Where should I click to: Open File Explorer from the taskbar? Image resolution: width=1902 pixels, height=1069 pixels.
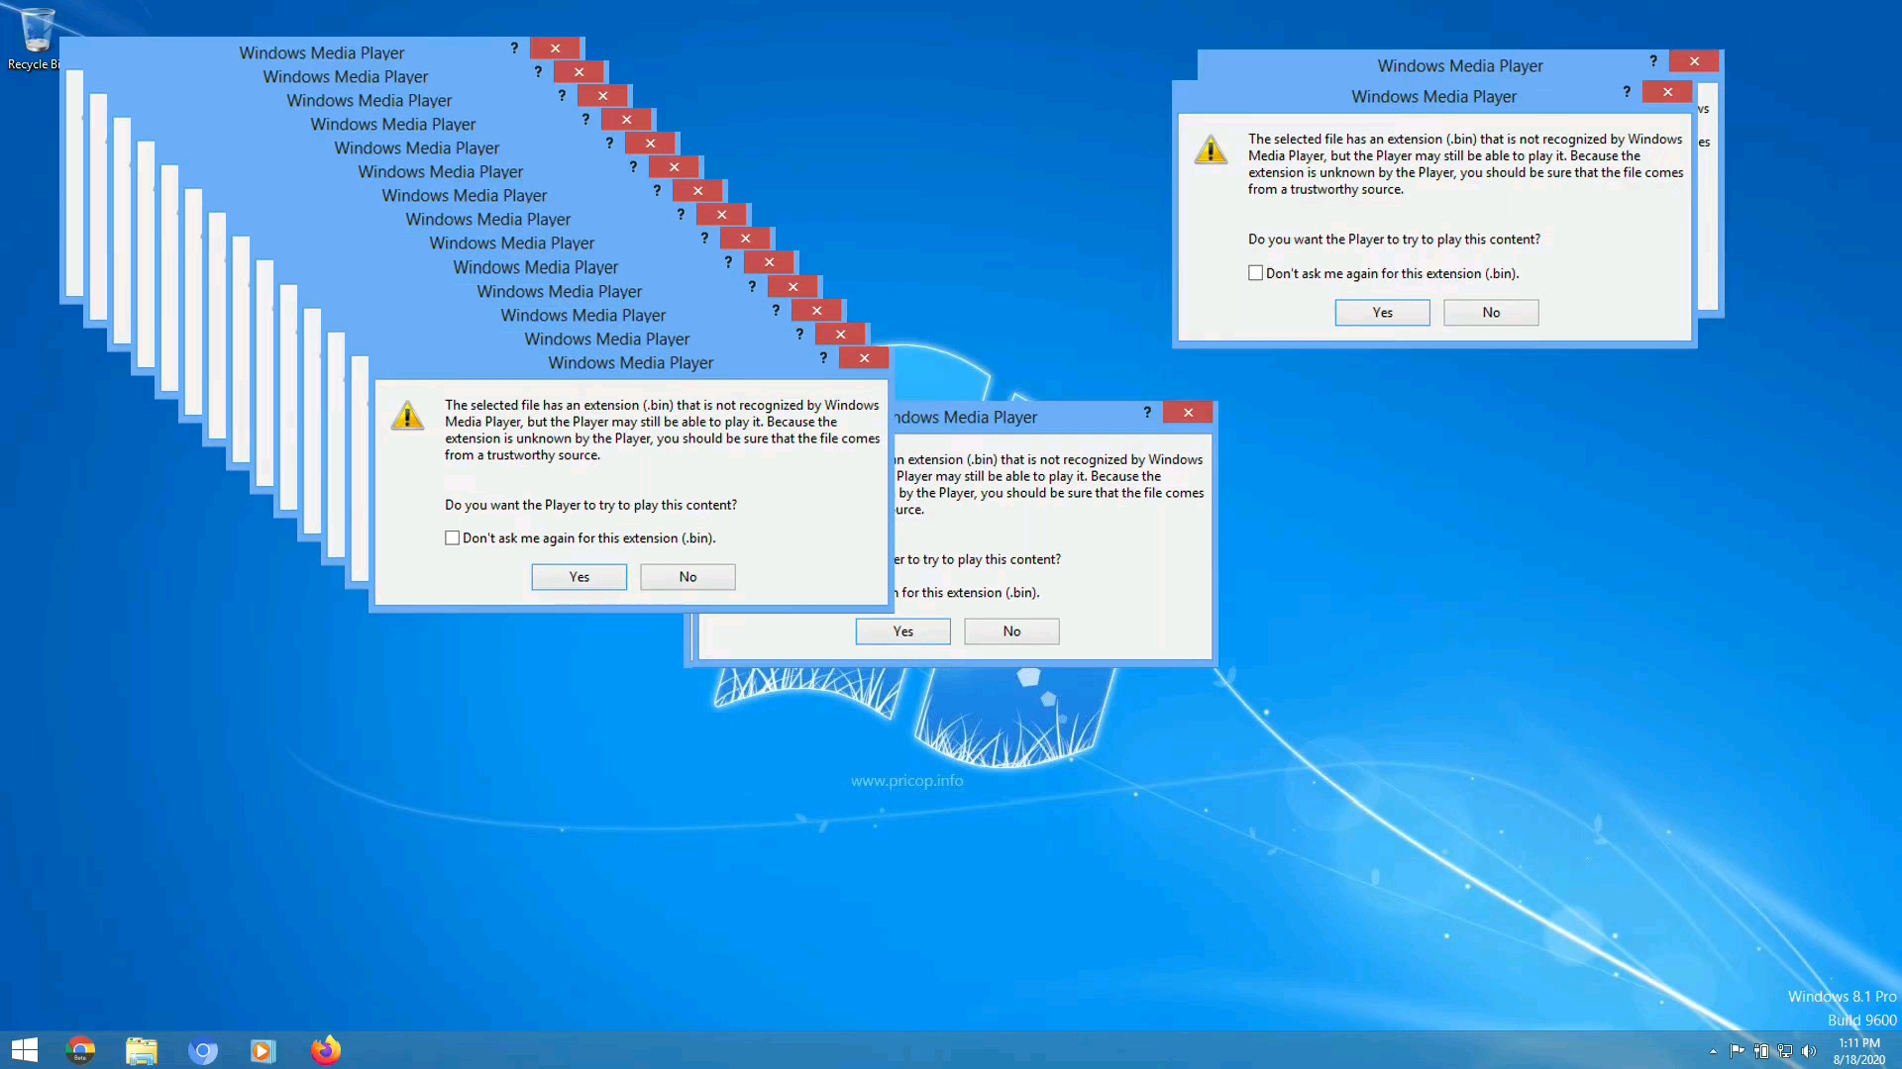[142, 1050]
